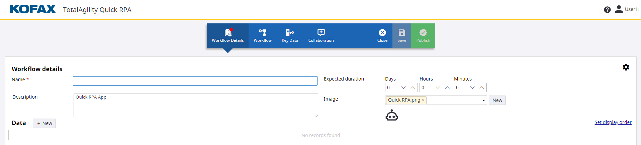Click the robot image preview
Screen dimensions: 641x145
(x=391, y=116)
